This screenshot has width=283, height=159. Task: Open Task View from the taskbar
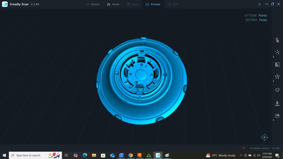(66, 155)
